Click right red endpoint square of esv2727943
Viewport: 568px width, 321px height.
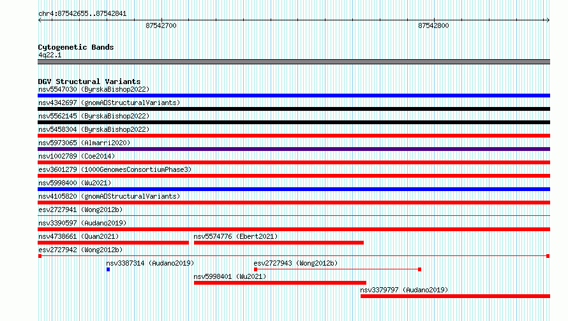tap(419, 269)
